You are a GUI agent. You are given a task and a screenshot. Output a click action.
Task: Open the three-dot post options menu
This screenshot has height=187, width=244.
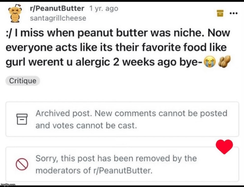pos(233,13)
